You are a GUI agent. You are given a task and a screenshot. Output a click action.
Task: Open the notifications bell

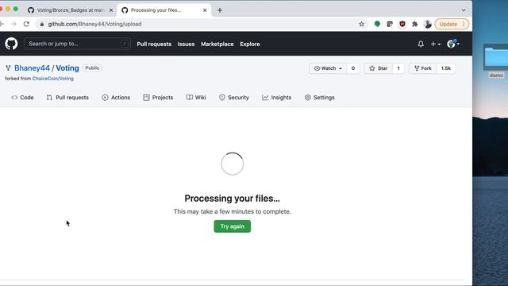click(421, 44)
